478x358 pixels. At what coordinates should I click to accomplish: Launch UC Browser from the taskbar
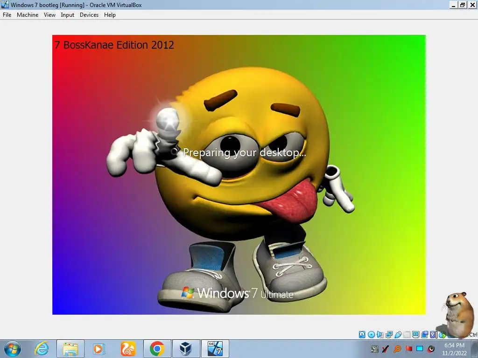point(128,349)
